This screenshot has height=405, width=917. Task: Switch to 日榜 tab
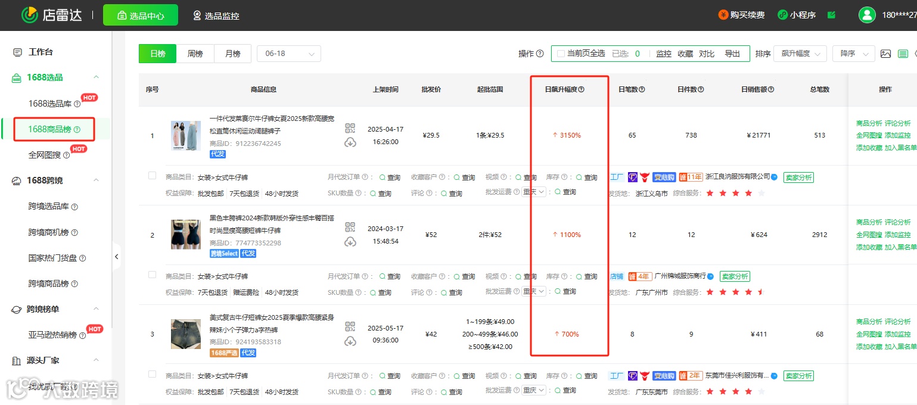pos(158,54)
